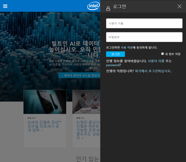
Task: Check the 내 정보 저장 checkbox
Action: 162,54
